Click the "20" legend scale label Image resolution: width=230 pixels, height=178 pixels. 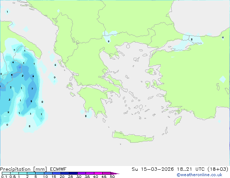(x=62, y=177)
